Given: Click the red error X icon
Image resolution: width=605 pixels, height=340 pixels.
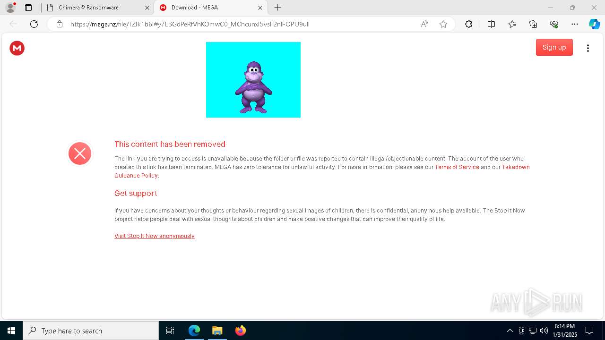Looking at the screenshot, I should tap(80, 153).
